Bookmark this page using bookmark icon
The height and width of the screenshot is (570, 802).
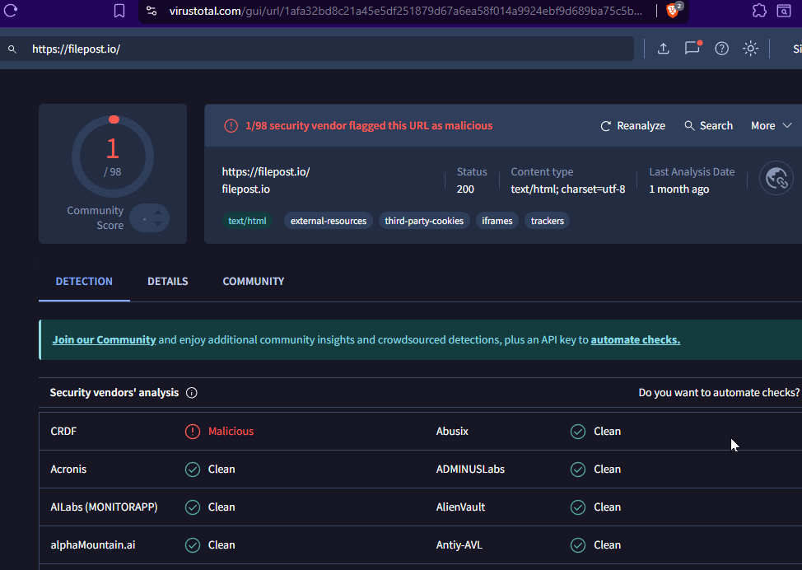coord(119,11)
